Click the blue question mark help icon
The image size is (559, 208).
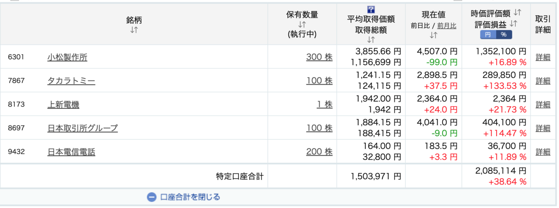371,9
